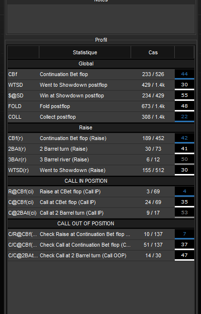Select the Went to Showdown postflop row
Screen dimensions: 201x314
pos(101,85)
